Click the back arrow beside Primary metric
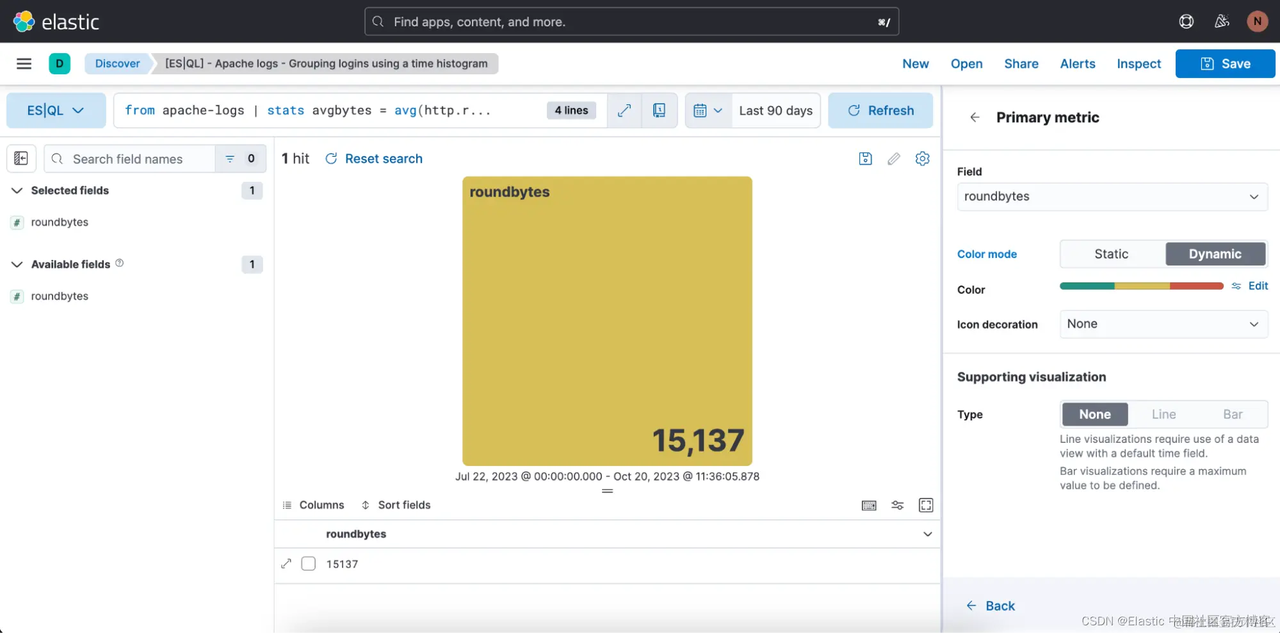 [x=975, y=118]
